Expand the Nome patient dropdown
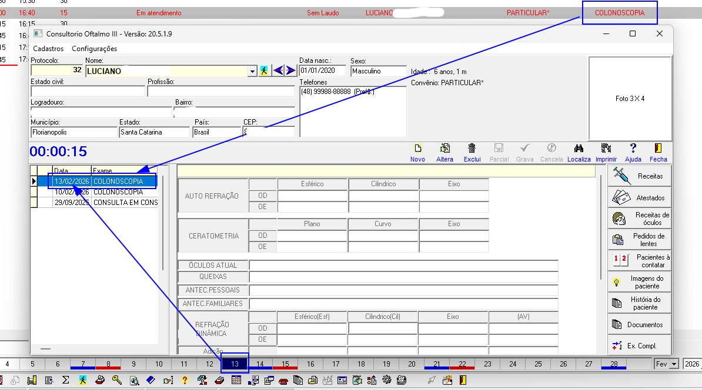Screen dimensions: 702x390 pos(253,71)
